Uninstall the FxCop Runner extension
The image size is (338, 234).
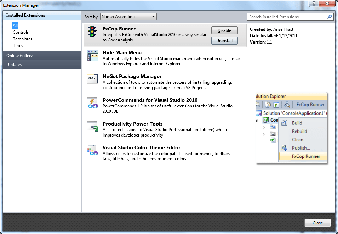coord(224,40)
